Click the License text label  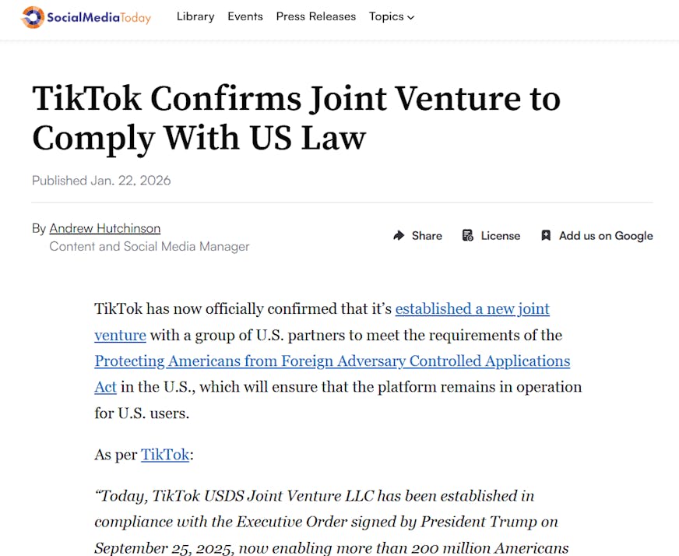point(500,235)
